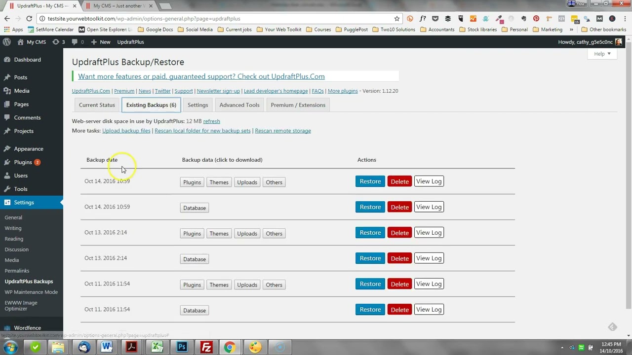Screen dimensions: 632x355
Task: Open the Settings tab of UpdraftPlus
Action: [x=197, y=105]
